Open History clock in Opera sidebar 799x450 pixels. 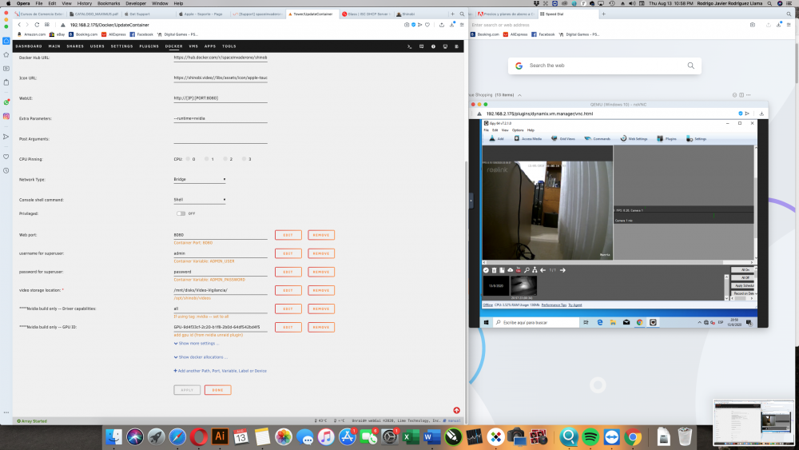click(6, 171)
